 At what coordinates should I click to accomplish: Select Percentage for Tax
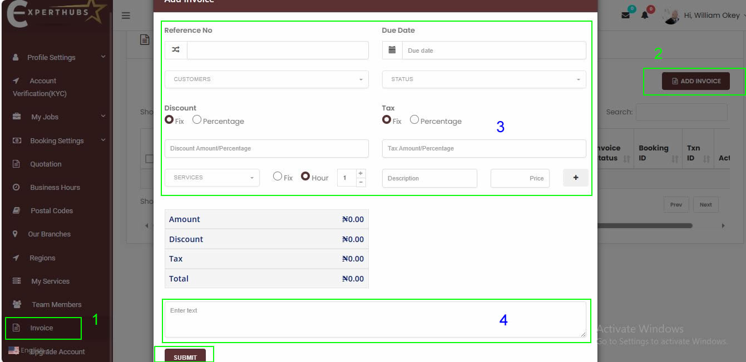click(414, 119)
